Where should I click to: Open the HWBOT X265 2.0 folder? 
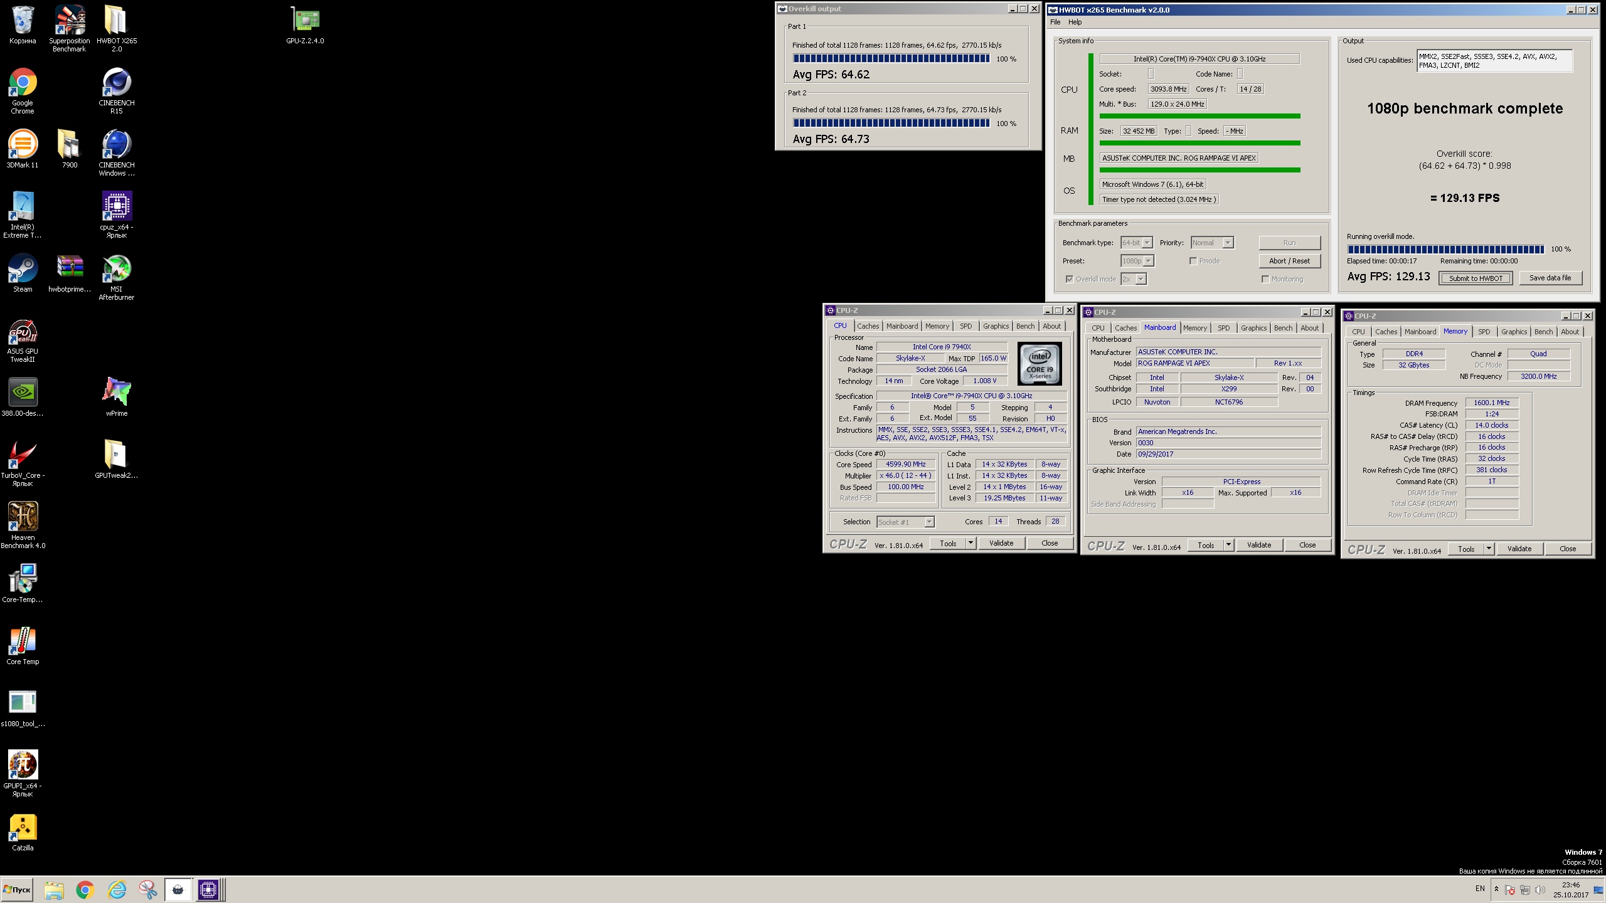click(x=117, y=28)
